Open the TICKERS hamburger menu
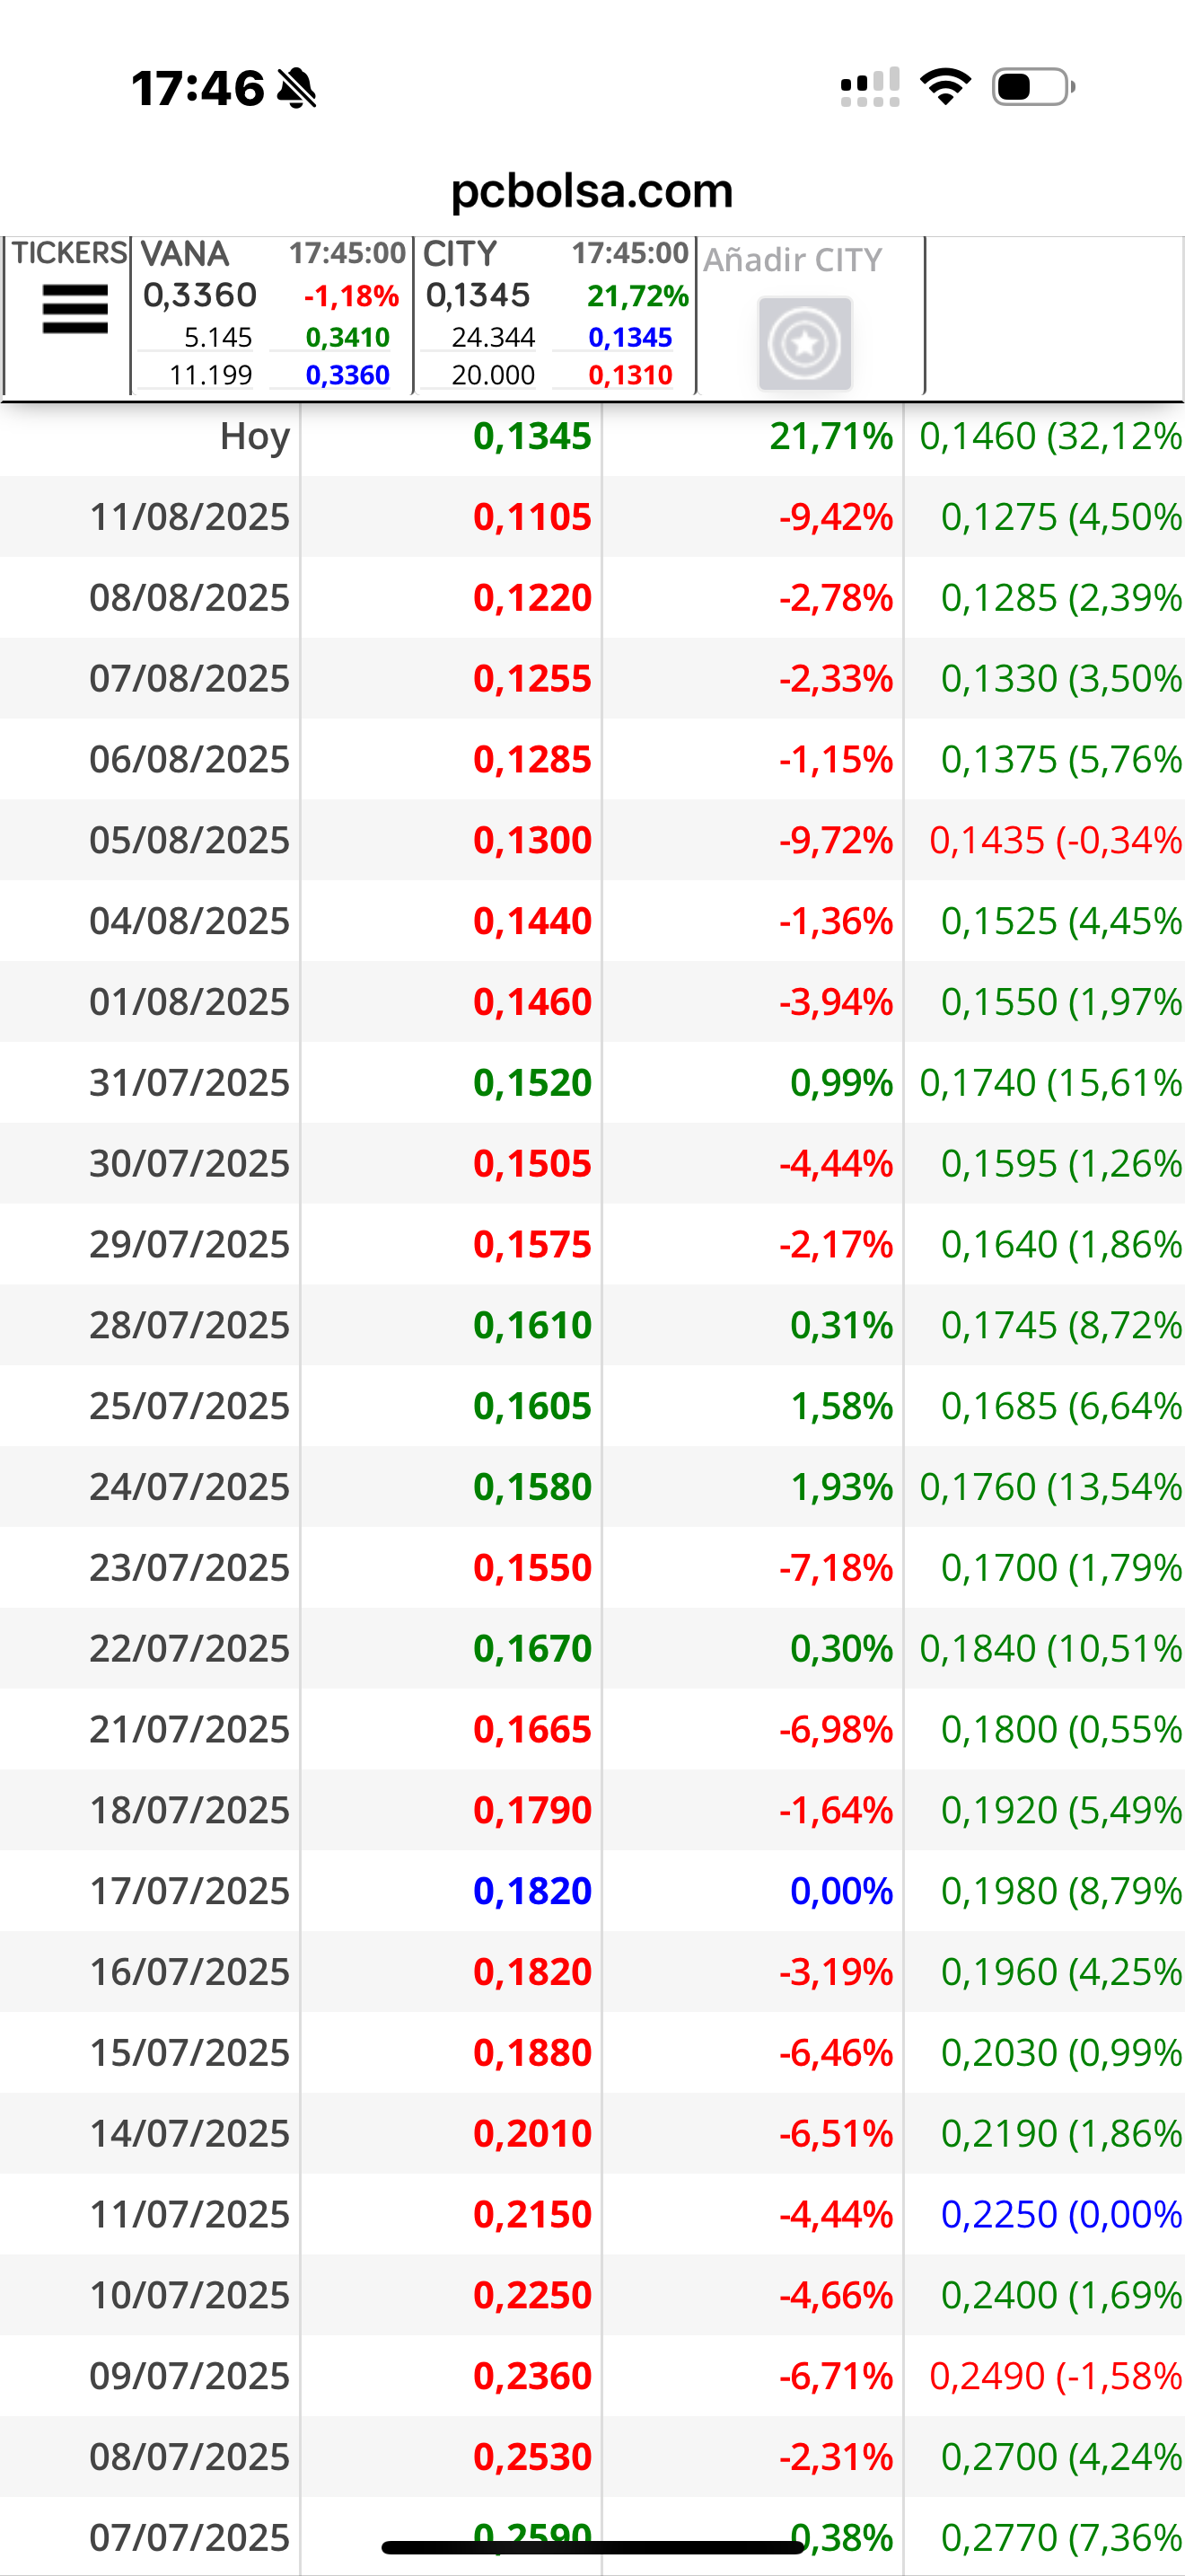The width and height of the screenshot is (1185, 2576). tap(75, 309)
